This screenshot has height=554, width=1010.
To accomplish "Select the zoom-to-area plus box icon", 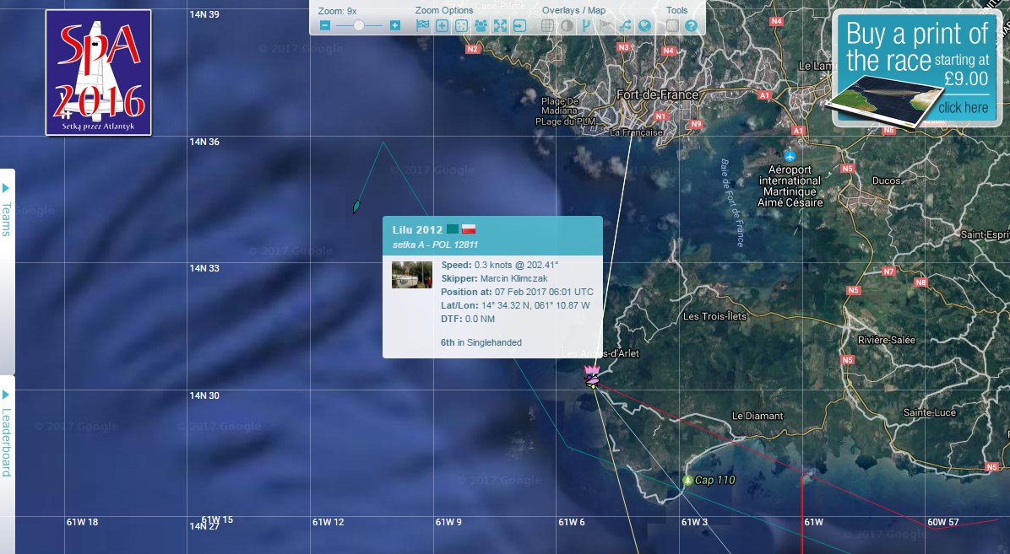I will pyautogui.click(x=442, y=26).
